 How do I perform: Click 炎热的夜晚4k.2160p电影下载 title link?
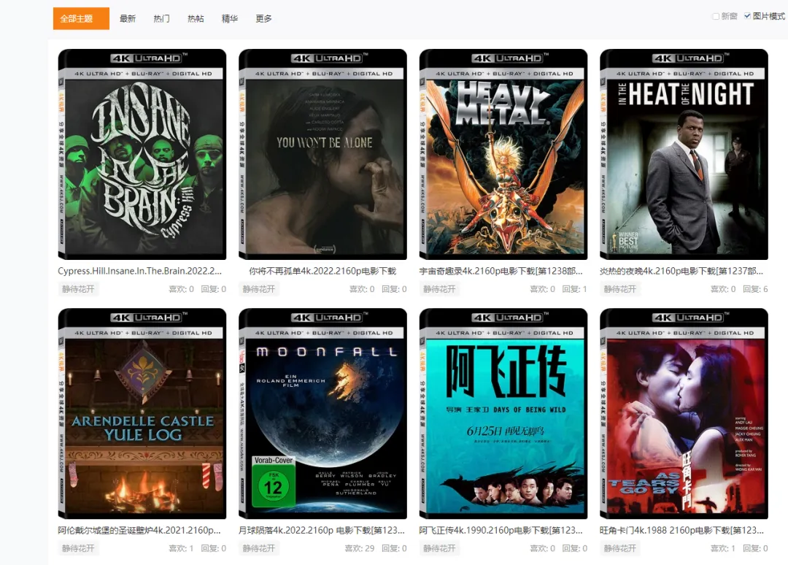[681, 271]
